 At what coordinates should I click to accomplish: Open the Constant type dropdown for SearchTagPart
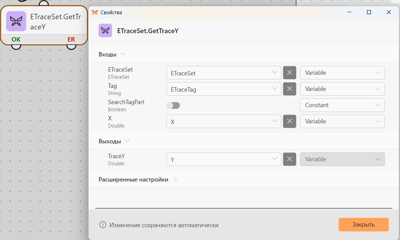coord(342,105)
